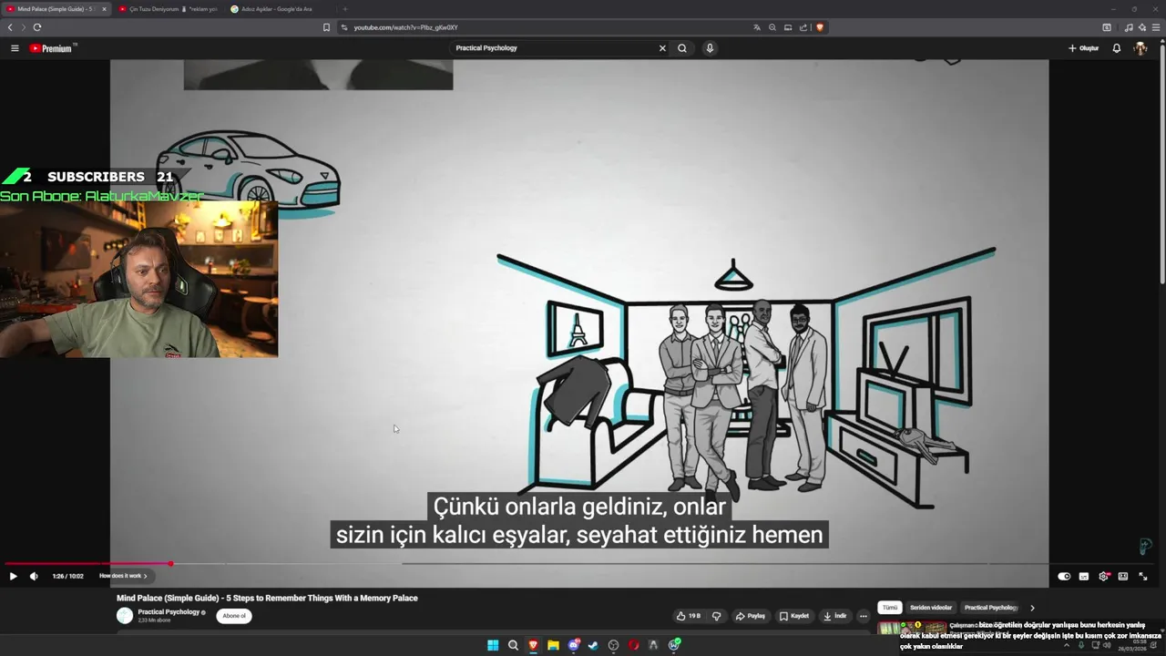Image resolution: width=1166 pixels, height=656 pixels.
Task: Open the YouTube hamburger guide menu
Action: click(15, 48)
